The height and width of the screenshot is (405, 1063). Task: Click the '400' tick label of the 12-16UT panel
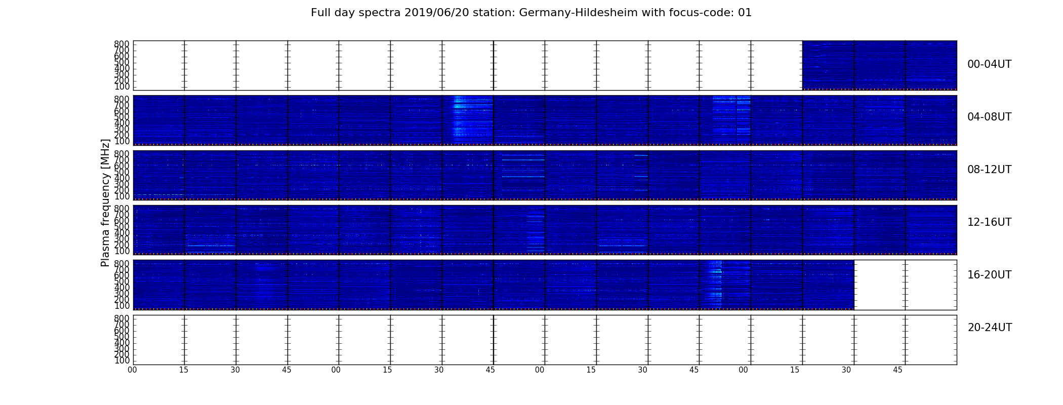pos(122,233)
